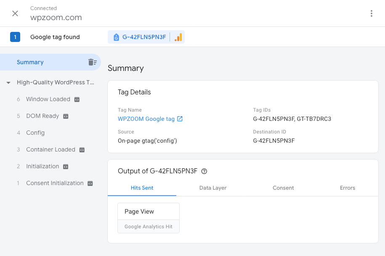The height and width of the screenshot is (256, 385).
Task: Close the Tag Assistant debug panel
Action: pos(15,13)
